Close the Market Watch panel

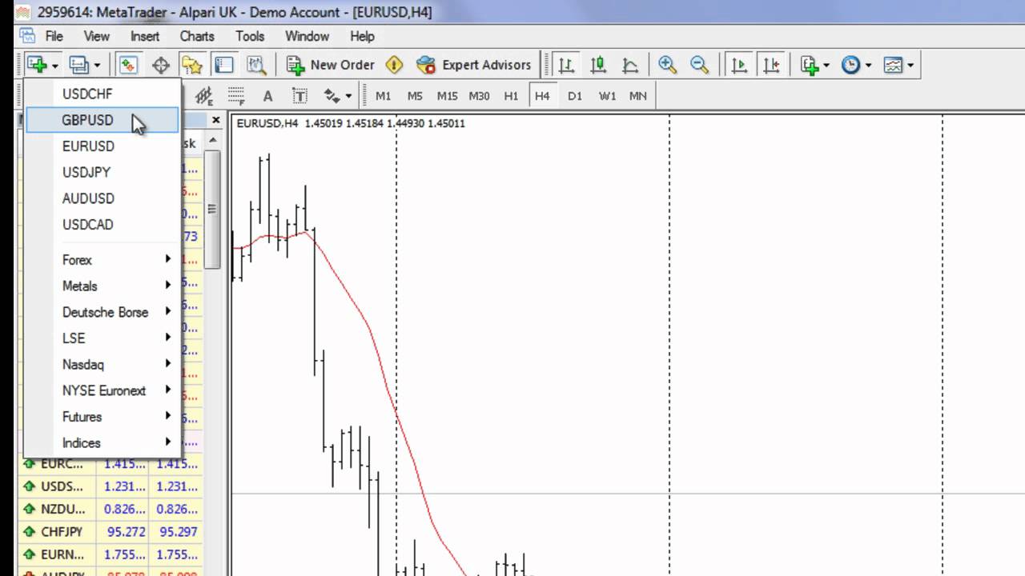click(x=215, y=120)
